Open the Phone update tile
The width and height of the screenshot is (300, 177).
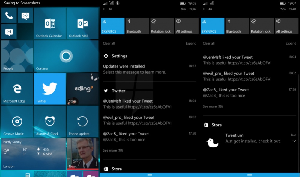tap(83, 121)
